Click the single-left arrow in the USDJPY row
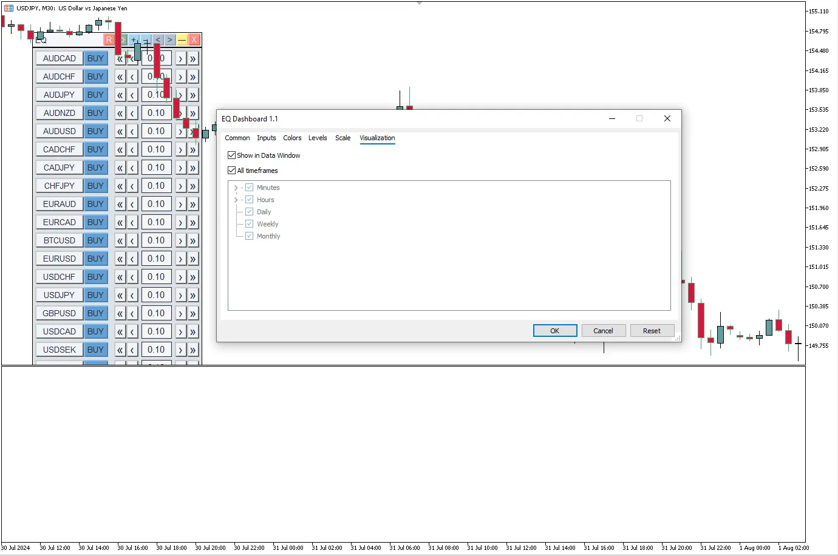 pyautogui.click(x=132, y=295)
